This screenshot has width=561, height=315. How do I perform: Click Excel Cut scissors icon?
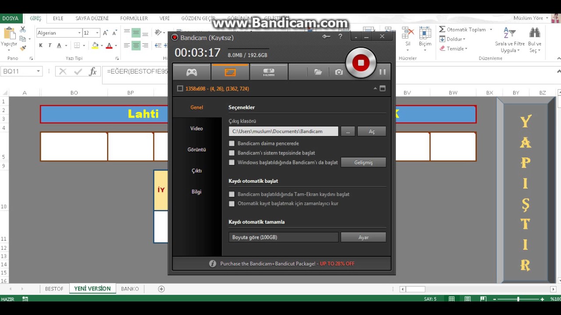tap(23, 30)
